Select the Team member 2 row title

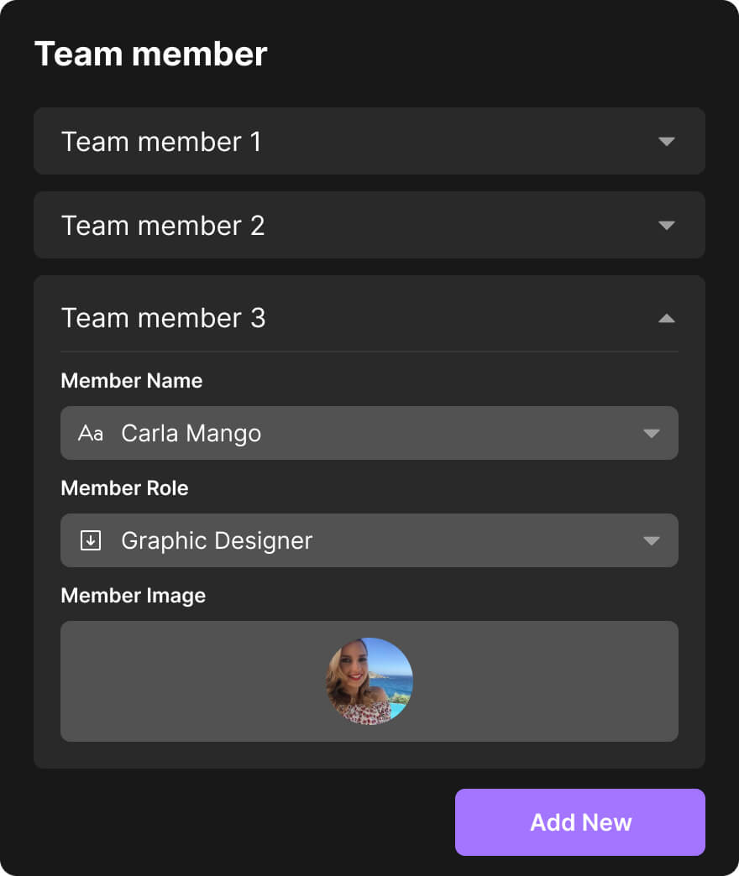click(x=163, y=226)
